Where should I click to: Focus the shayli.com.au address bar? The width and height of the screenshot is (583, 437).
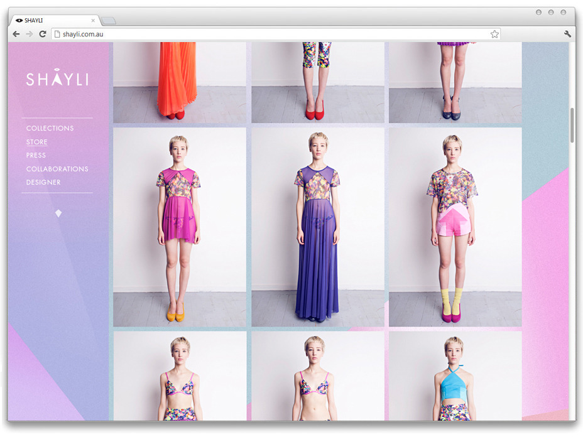tap(276, 34)
